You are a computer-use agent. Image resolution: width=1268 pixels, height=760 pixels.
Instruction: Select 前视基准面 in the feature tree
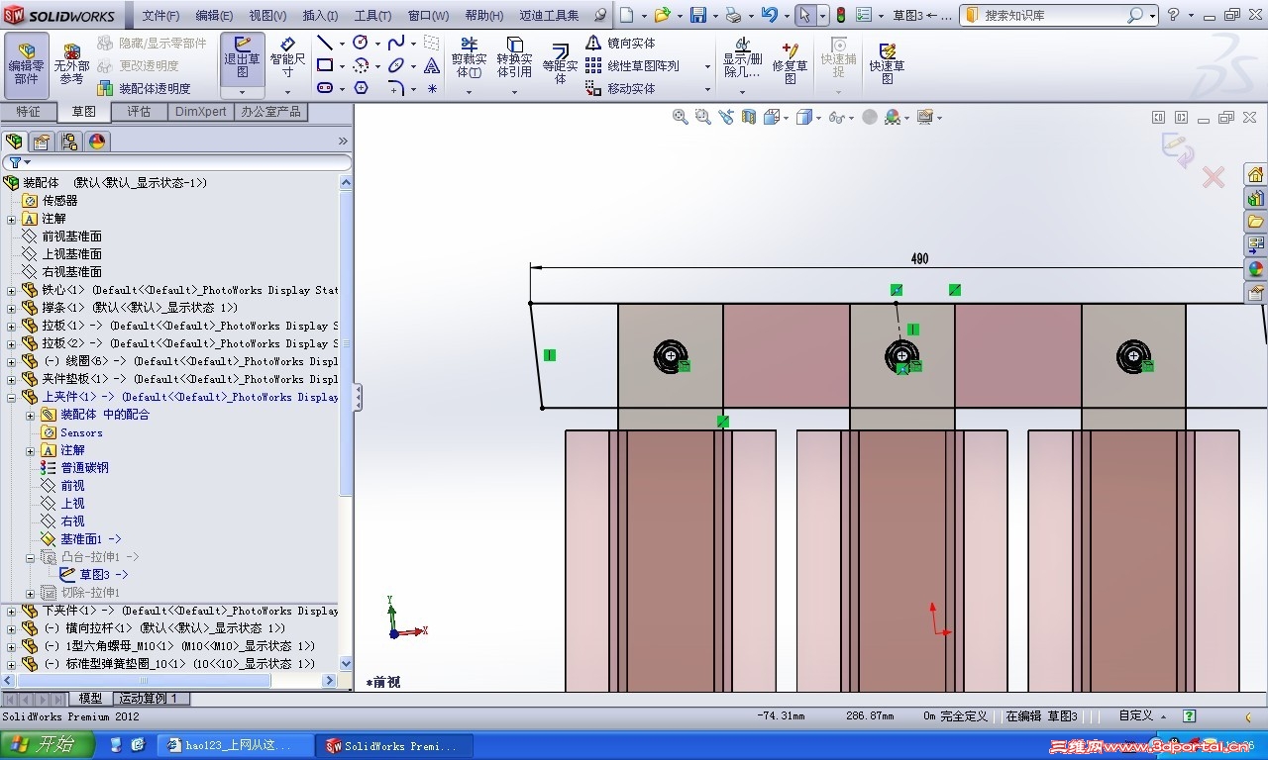coord(62,237)
